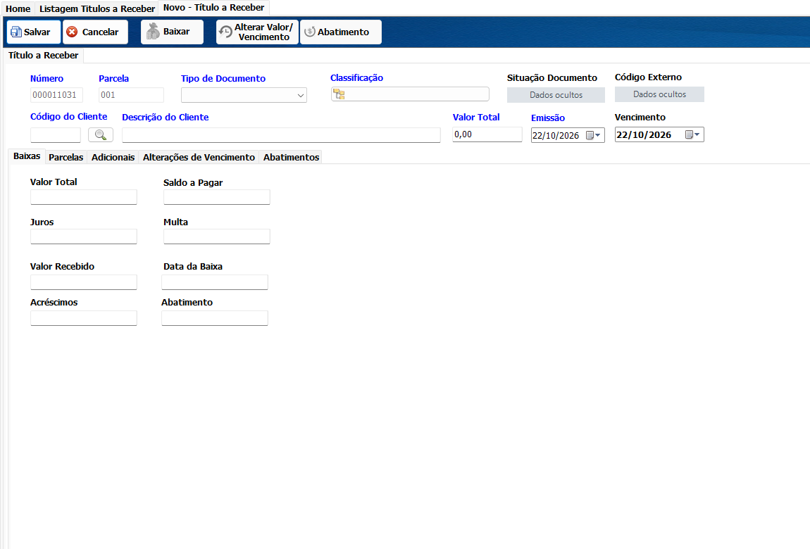Click the Código Externo hidden data box

pos(659,94)
